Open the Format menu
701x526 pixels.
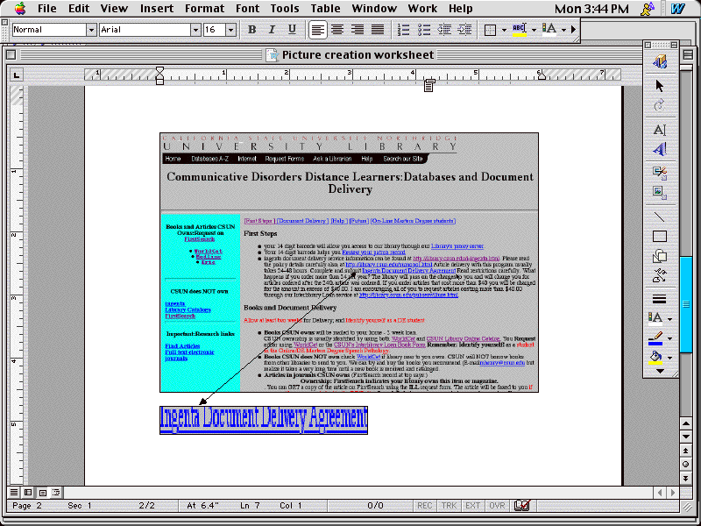pos(204,9)
